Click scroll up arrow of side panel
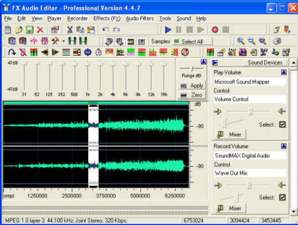This screenshot has width=298, height=225. click(x=293, y=63)
